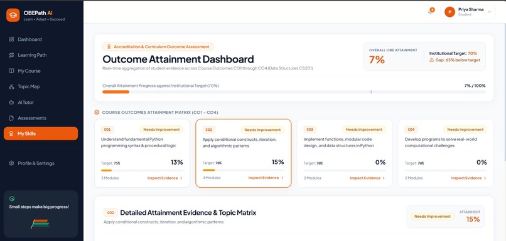The height and width of the screenshot is (241, 506).
Task: Click the "4 Modules" text on CO2 card
Action: coord(212,178)
